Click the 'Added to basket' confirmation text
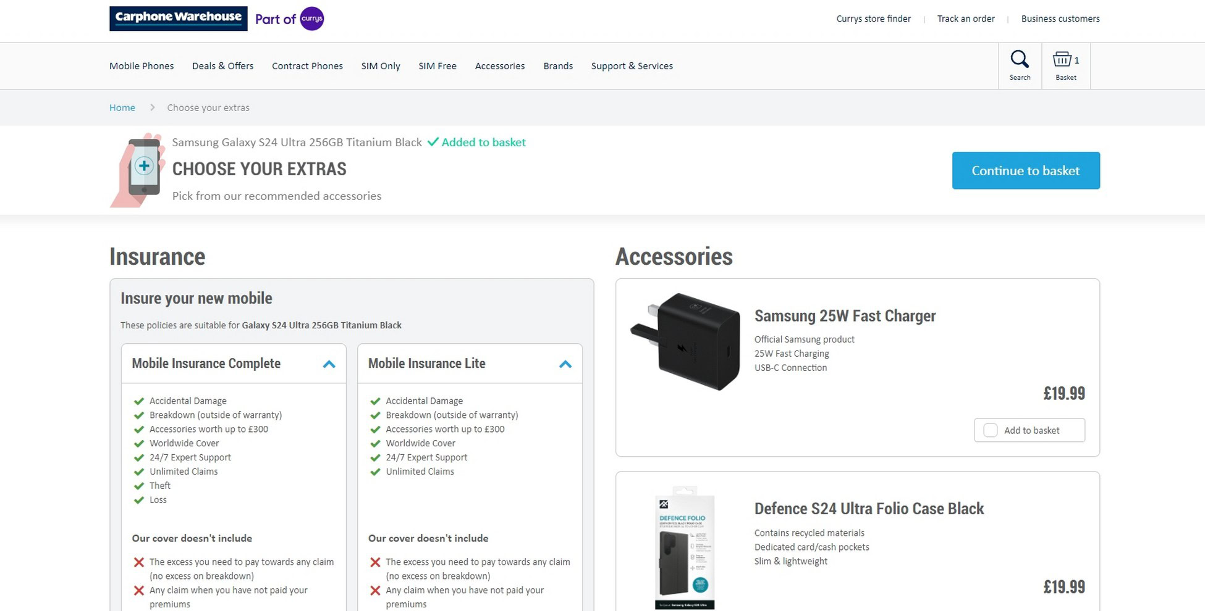 483,142
